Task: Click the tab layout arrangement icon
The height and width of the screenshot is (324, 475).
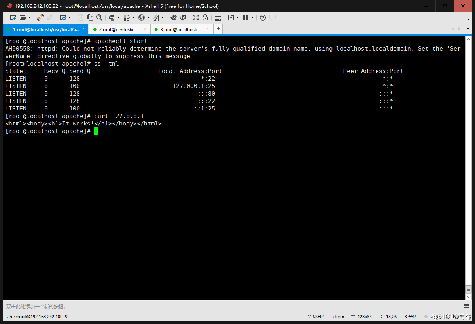Action: click(246, 17)
